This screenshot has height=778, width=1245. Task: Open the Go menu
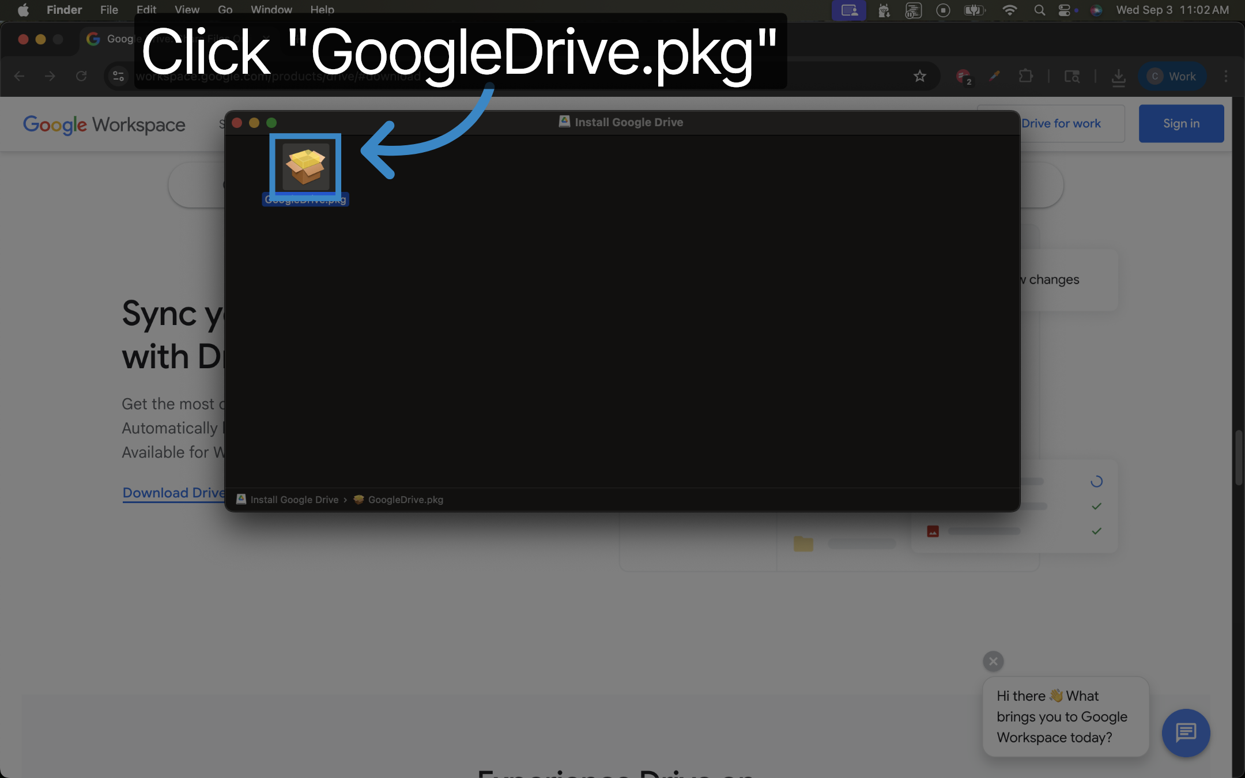(225, 10)
